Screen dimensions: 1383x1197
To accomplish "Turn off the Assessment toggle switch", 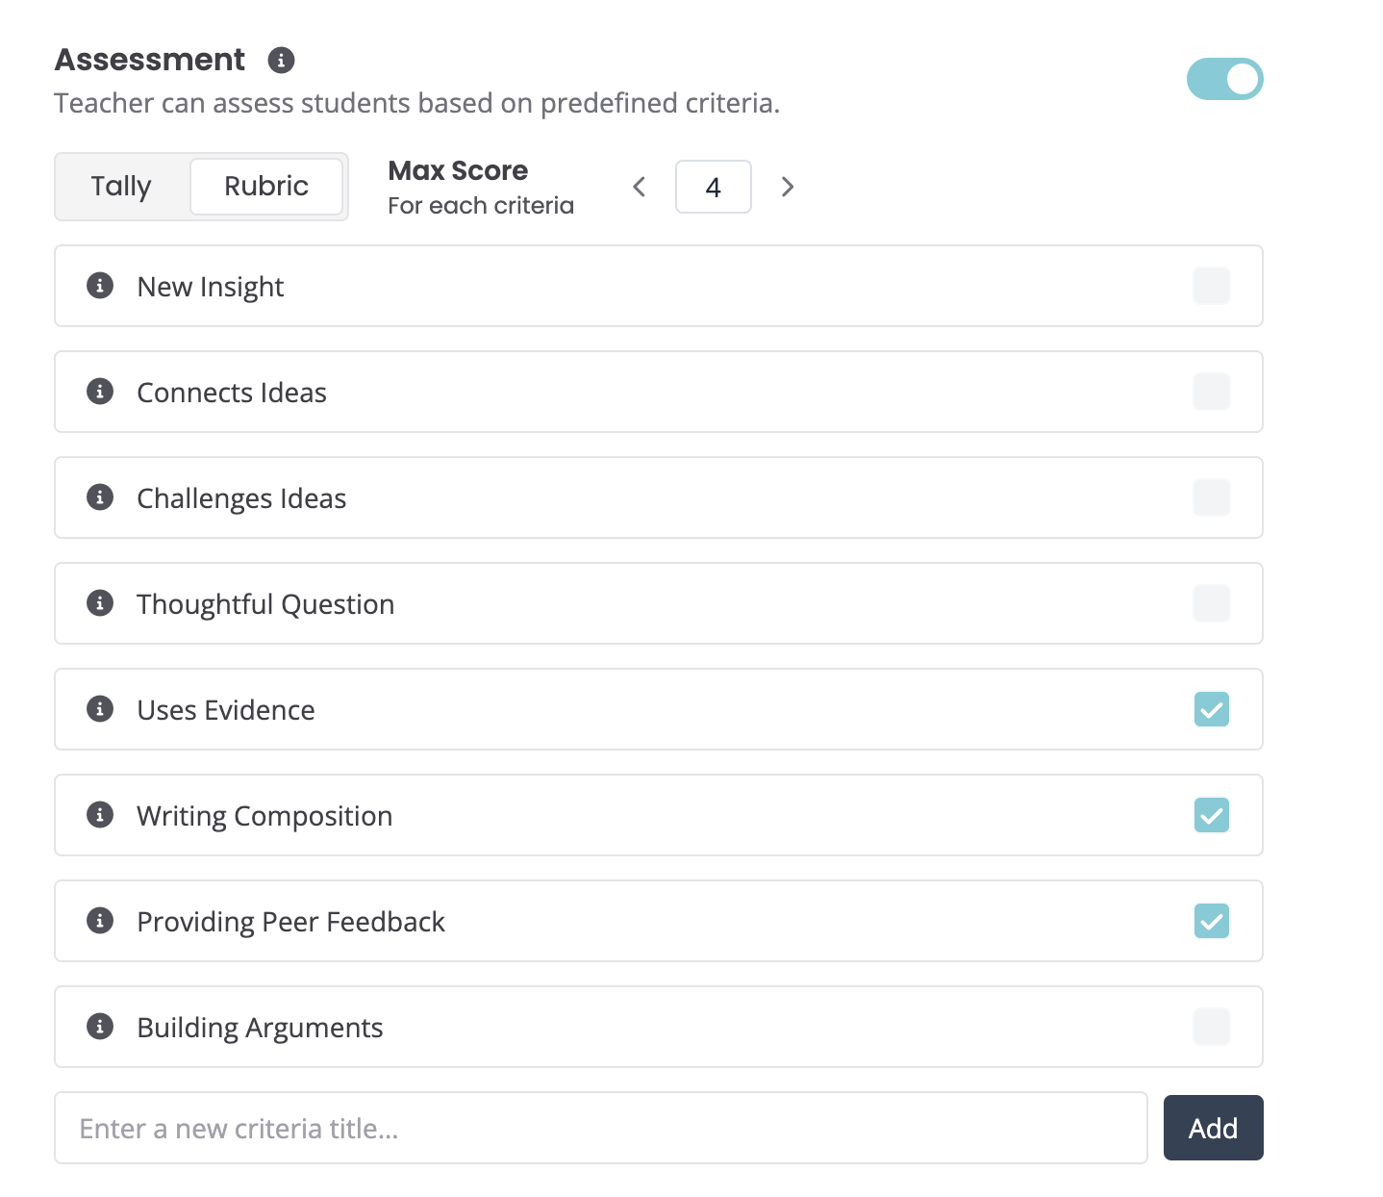I will coord(1224,79).
